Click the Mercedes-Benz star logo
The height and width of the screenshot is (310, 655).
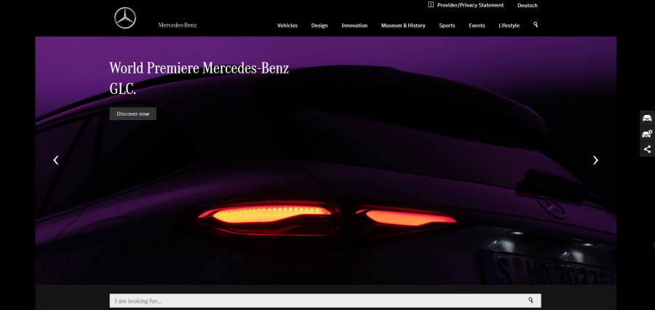125,18
